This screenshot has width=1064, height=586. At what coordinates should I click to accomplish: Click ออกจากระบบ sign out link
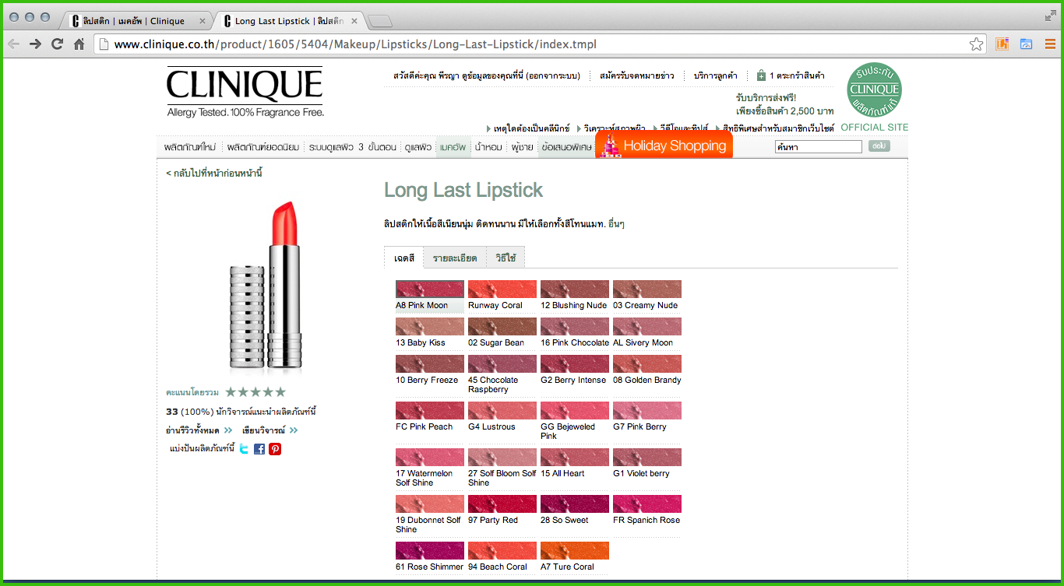click(551, 75)
